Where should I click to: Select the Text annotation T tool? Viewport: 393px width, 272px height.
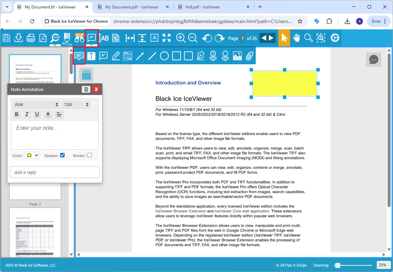(x=91, y=56)
